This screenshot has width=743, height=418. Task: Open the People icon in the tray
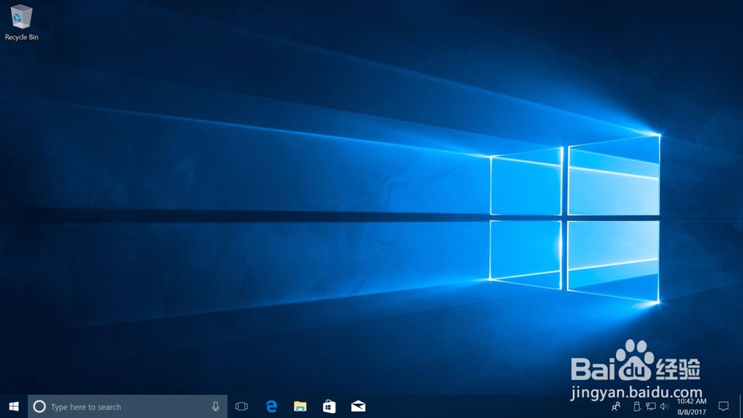616,406
